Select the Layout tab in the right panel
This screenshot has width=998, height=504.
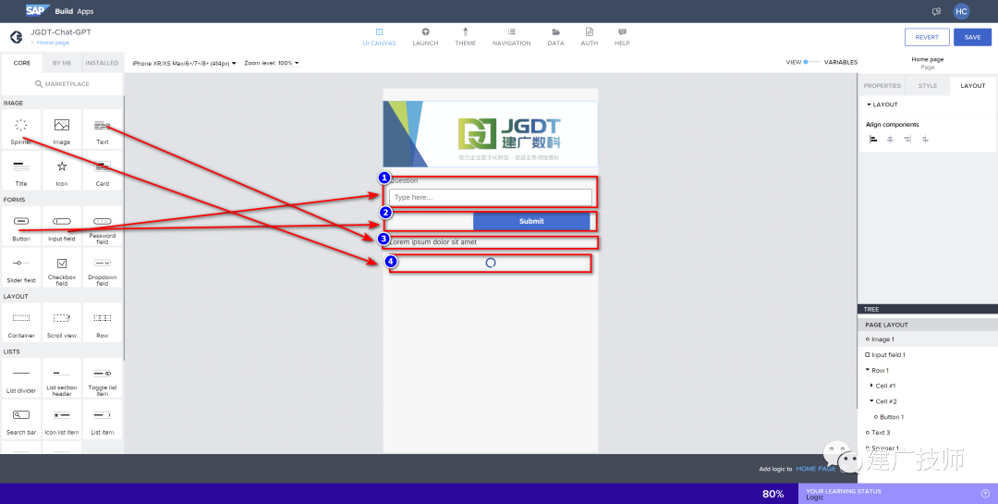972,86
